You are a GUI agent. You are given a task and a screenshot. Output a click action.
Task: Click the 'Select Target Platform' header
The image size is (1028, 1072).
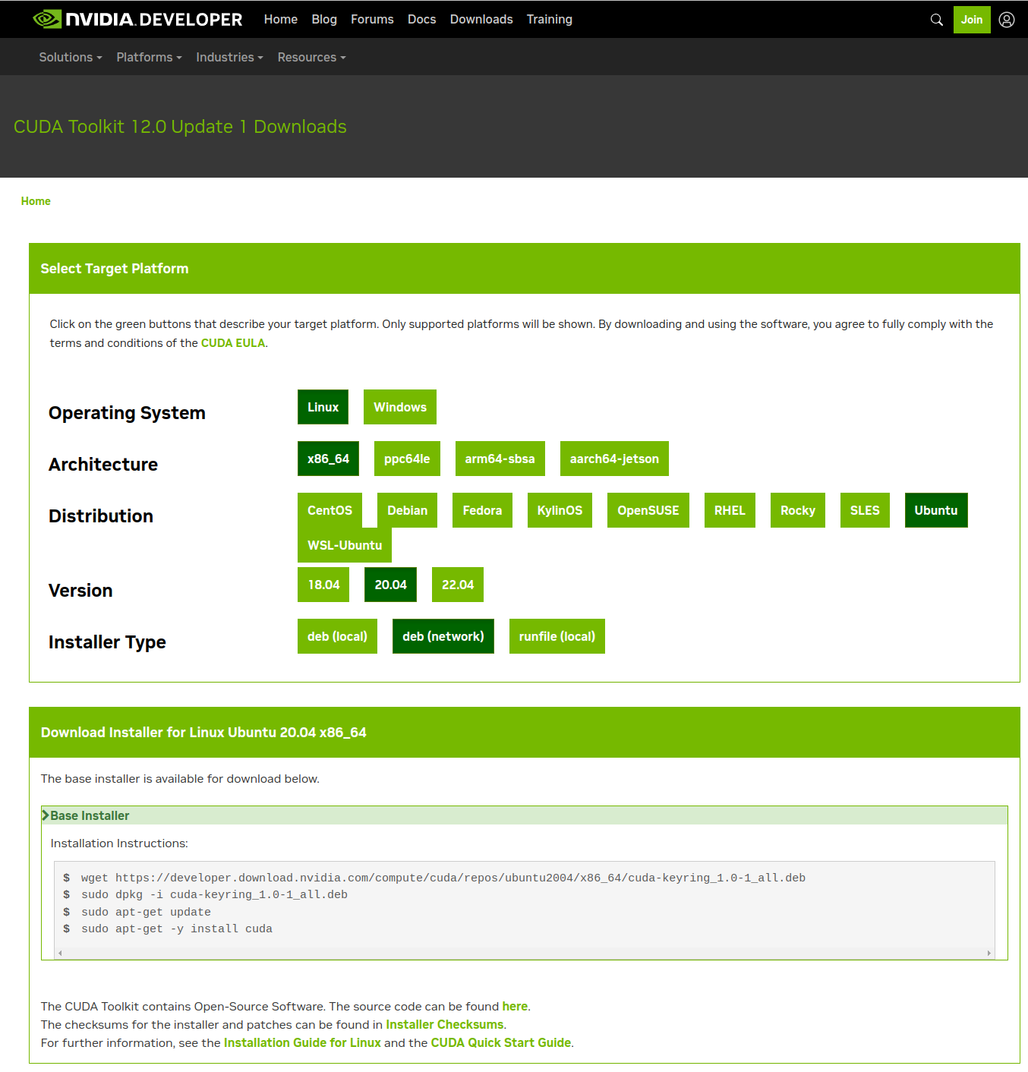pos(115,269)
